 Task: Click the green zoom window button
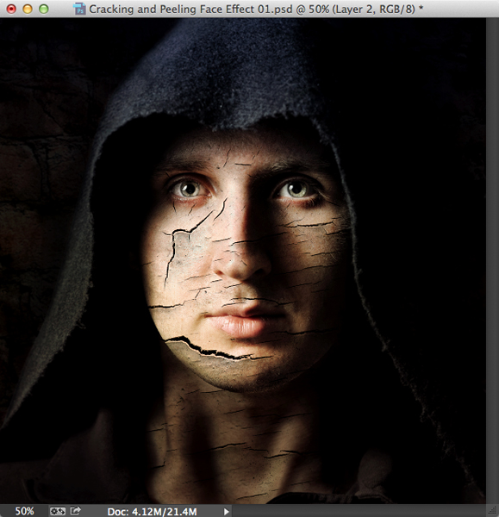tap(44, 9)
